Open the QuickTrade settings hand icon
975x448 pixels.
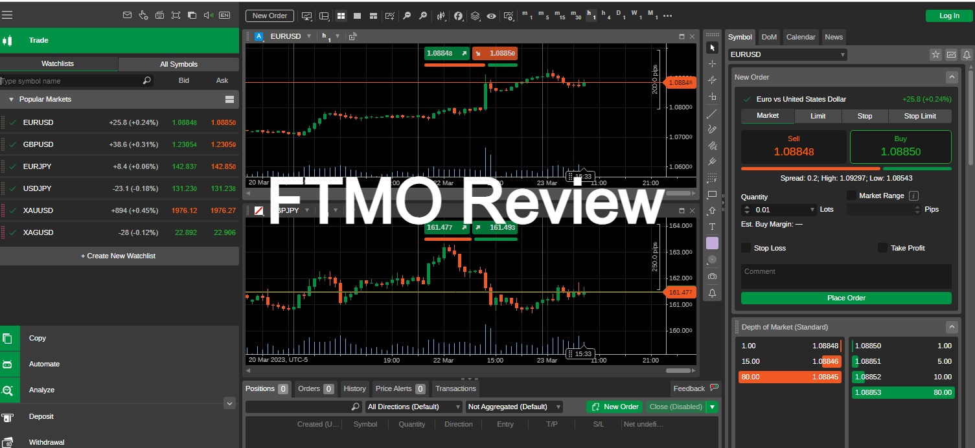point(143,15)
